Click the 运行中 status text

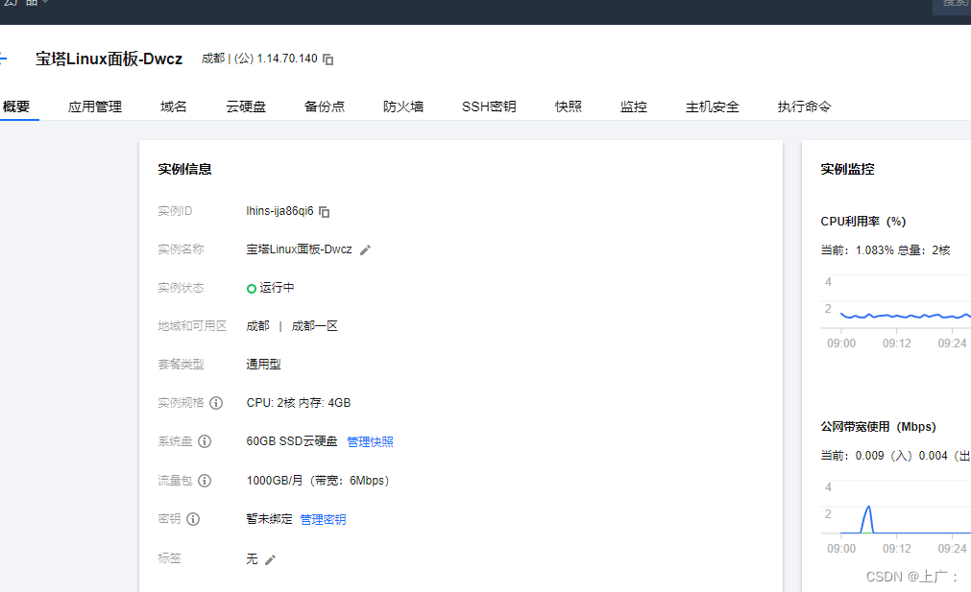(277, 288)
